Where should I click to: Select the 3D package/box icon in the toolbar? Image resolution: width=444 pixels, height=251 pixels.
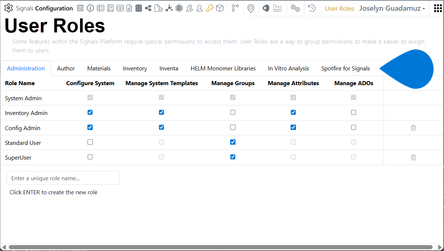pos(220,8)
